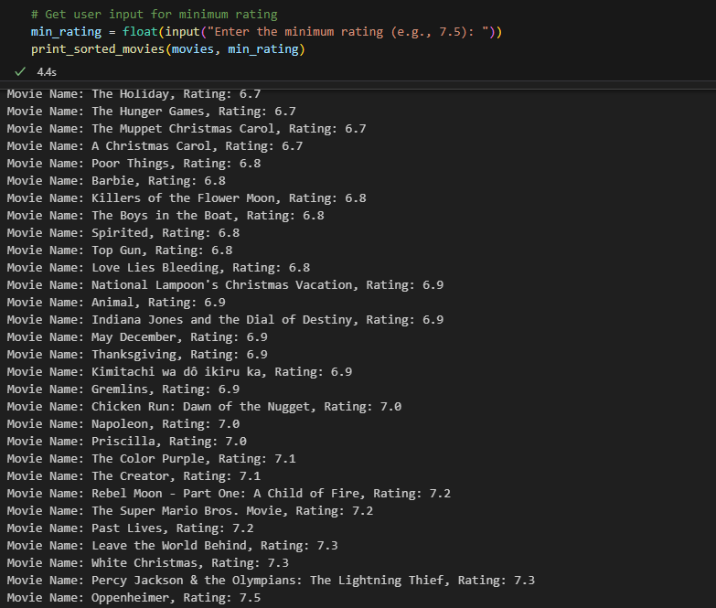Click output line 'Love Lies Bleeding'

pyautogui.click(x=158, y=268)
